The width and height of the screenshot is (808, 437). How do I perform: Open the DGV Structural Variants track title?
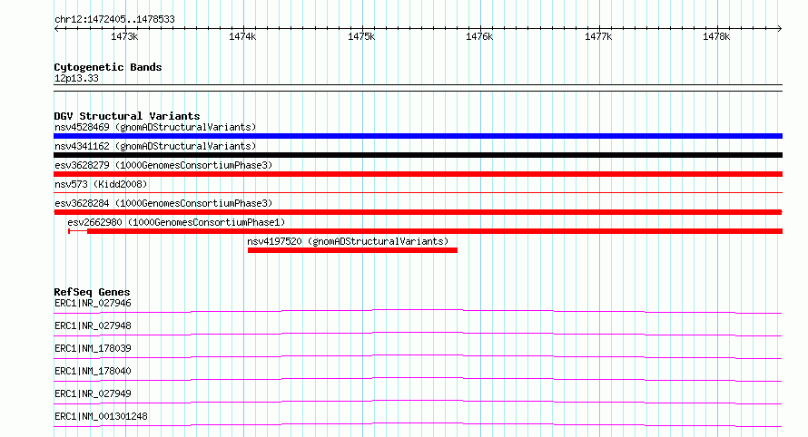click(127, 116)
